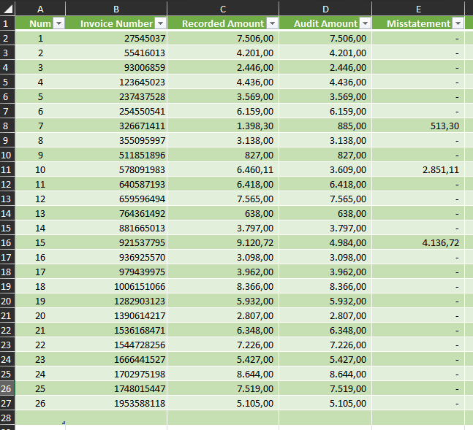This screenshot has height=430, width=473.
Task: Select column A header
Action: (40, 9)
